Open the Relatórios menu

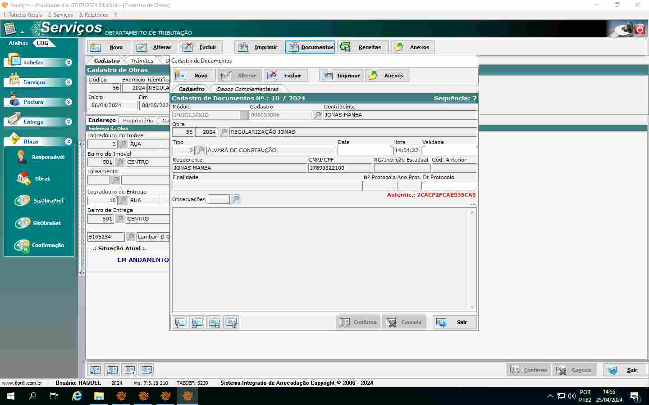(93, 15)
